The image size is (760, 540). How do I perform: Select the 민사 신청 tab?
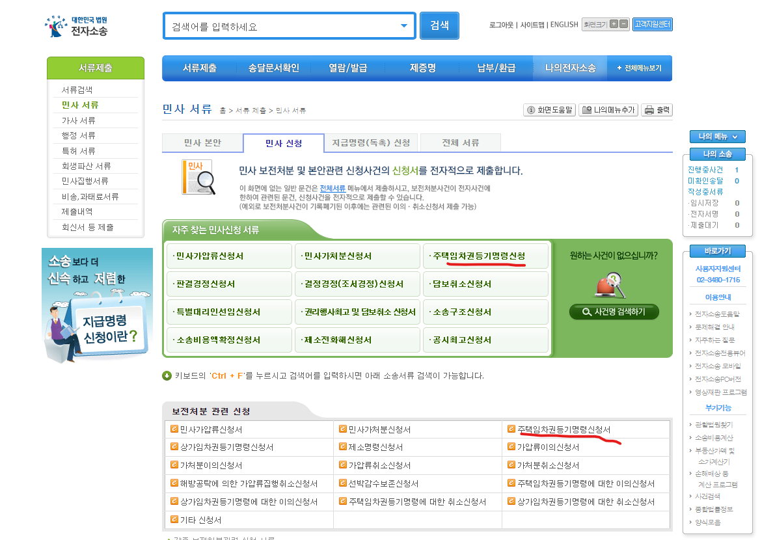pyautogui.click(x=284, y=144)
